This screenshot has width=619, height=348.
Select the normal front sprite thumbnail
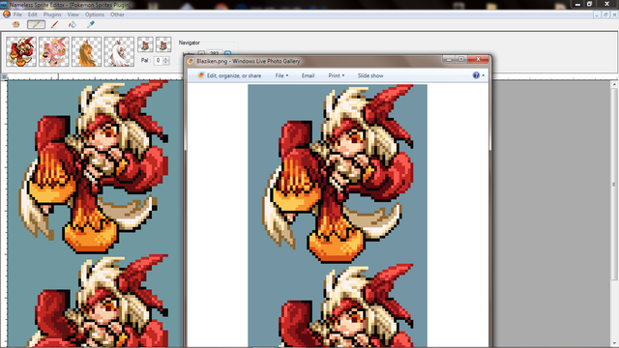click(x=21, y=51)
